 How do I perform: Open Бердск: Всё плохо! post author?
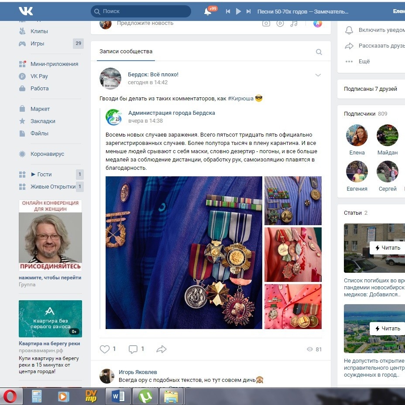[153, 74]
